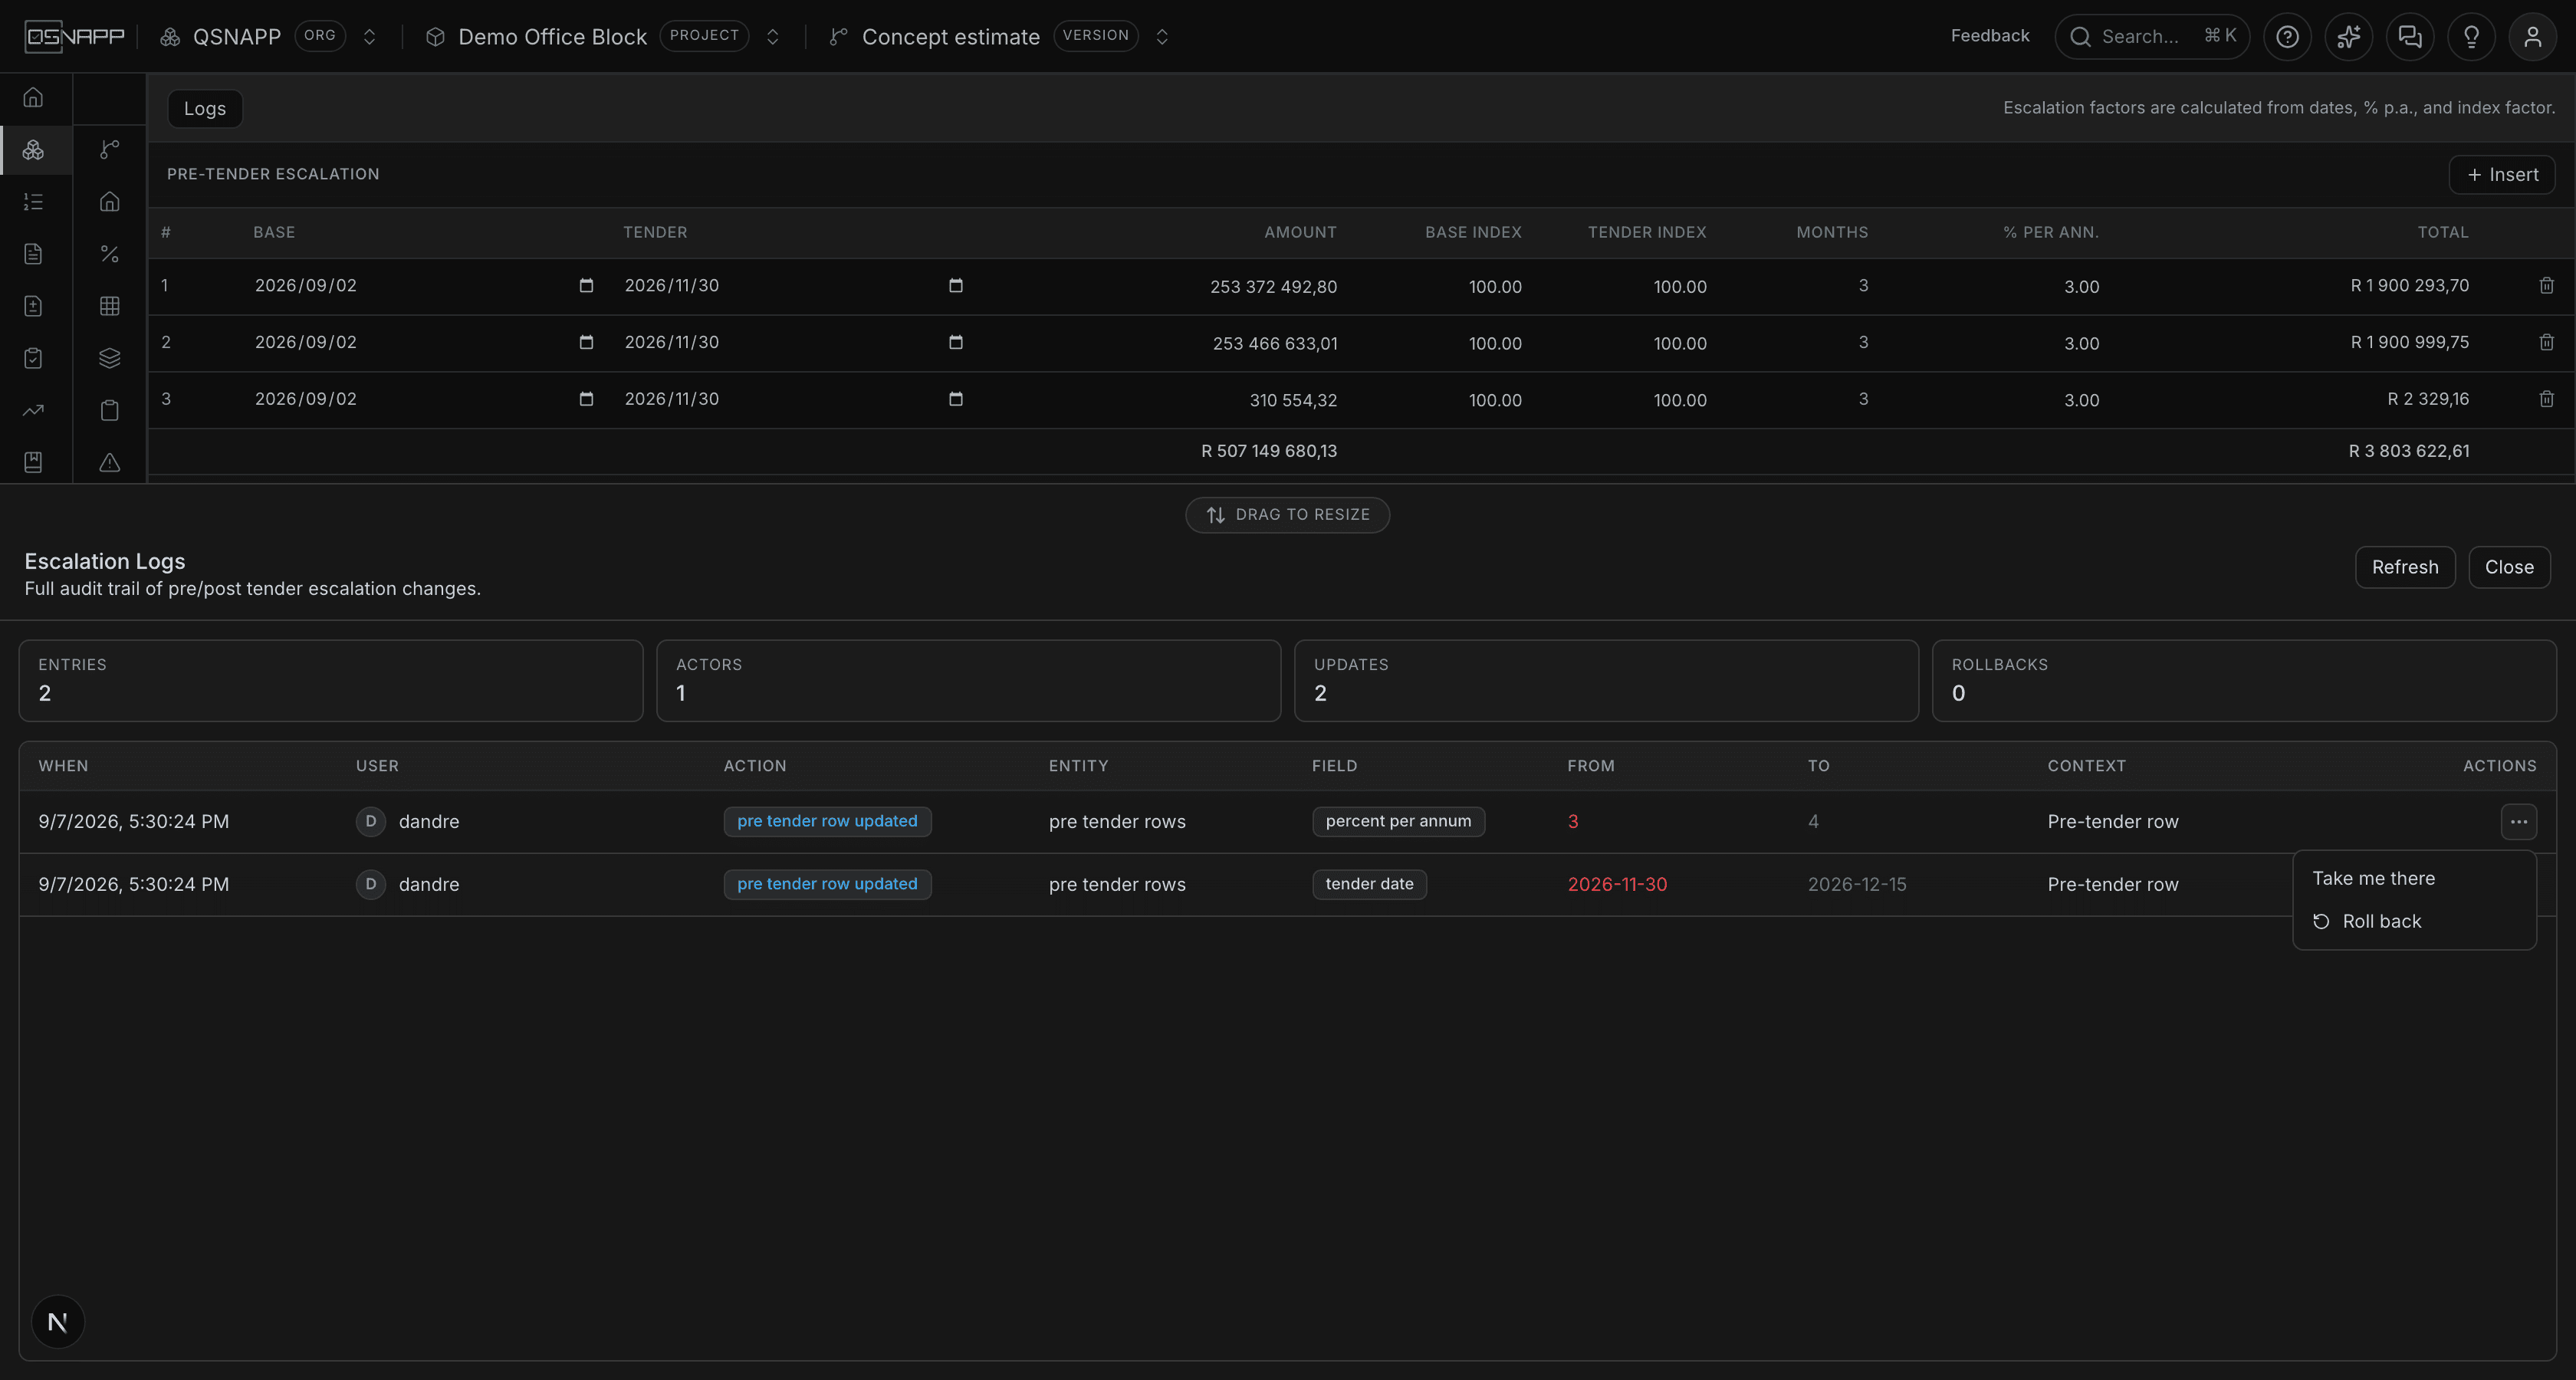This screenshot has height=1380, width=2576.
Task: Open the help question mark icon
Action: click(2287, 37)
